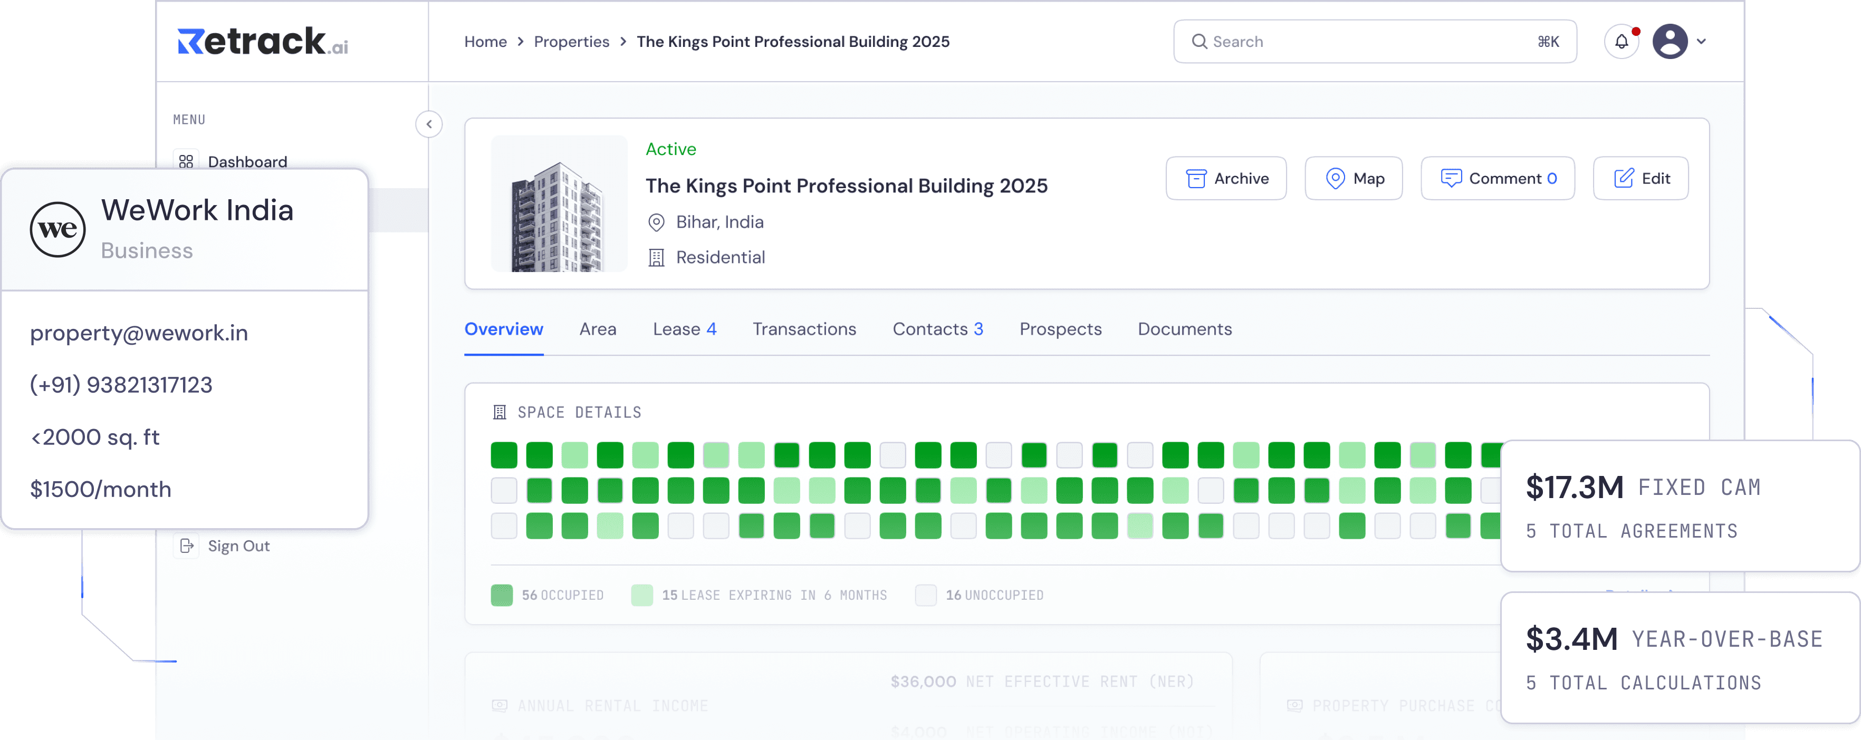This screenshot has width=1861, height=740.
Task: Open the Prospects tab
Action: click(x=1061, y=329)
